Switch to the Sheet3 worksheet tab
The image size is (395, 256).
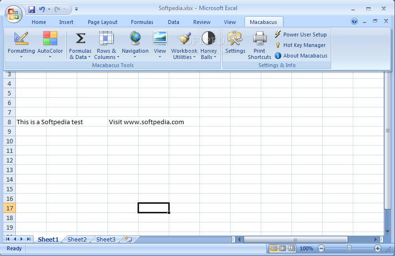coord(106,239)
